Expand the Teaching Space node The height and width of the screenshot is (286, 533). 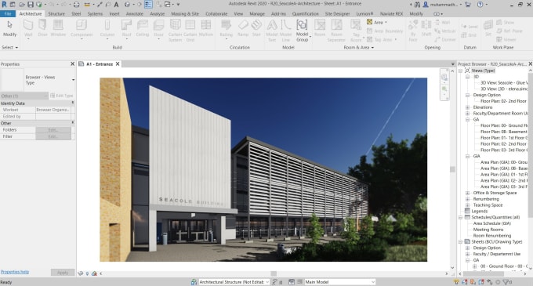(467, 205)
